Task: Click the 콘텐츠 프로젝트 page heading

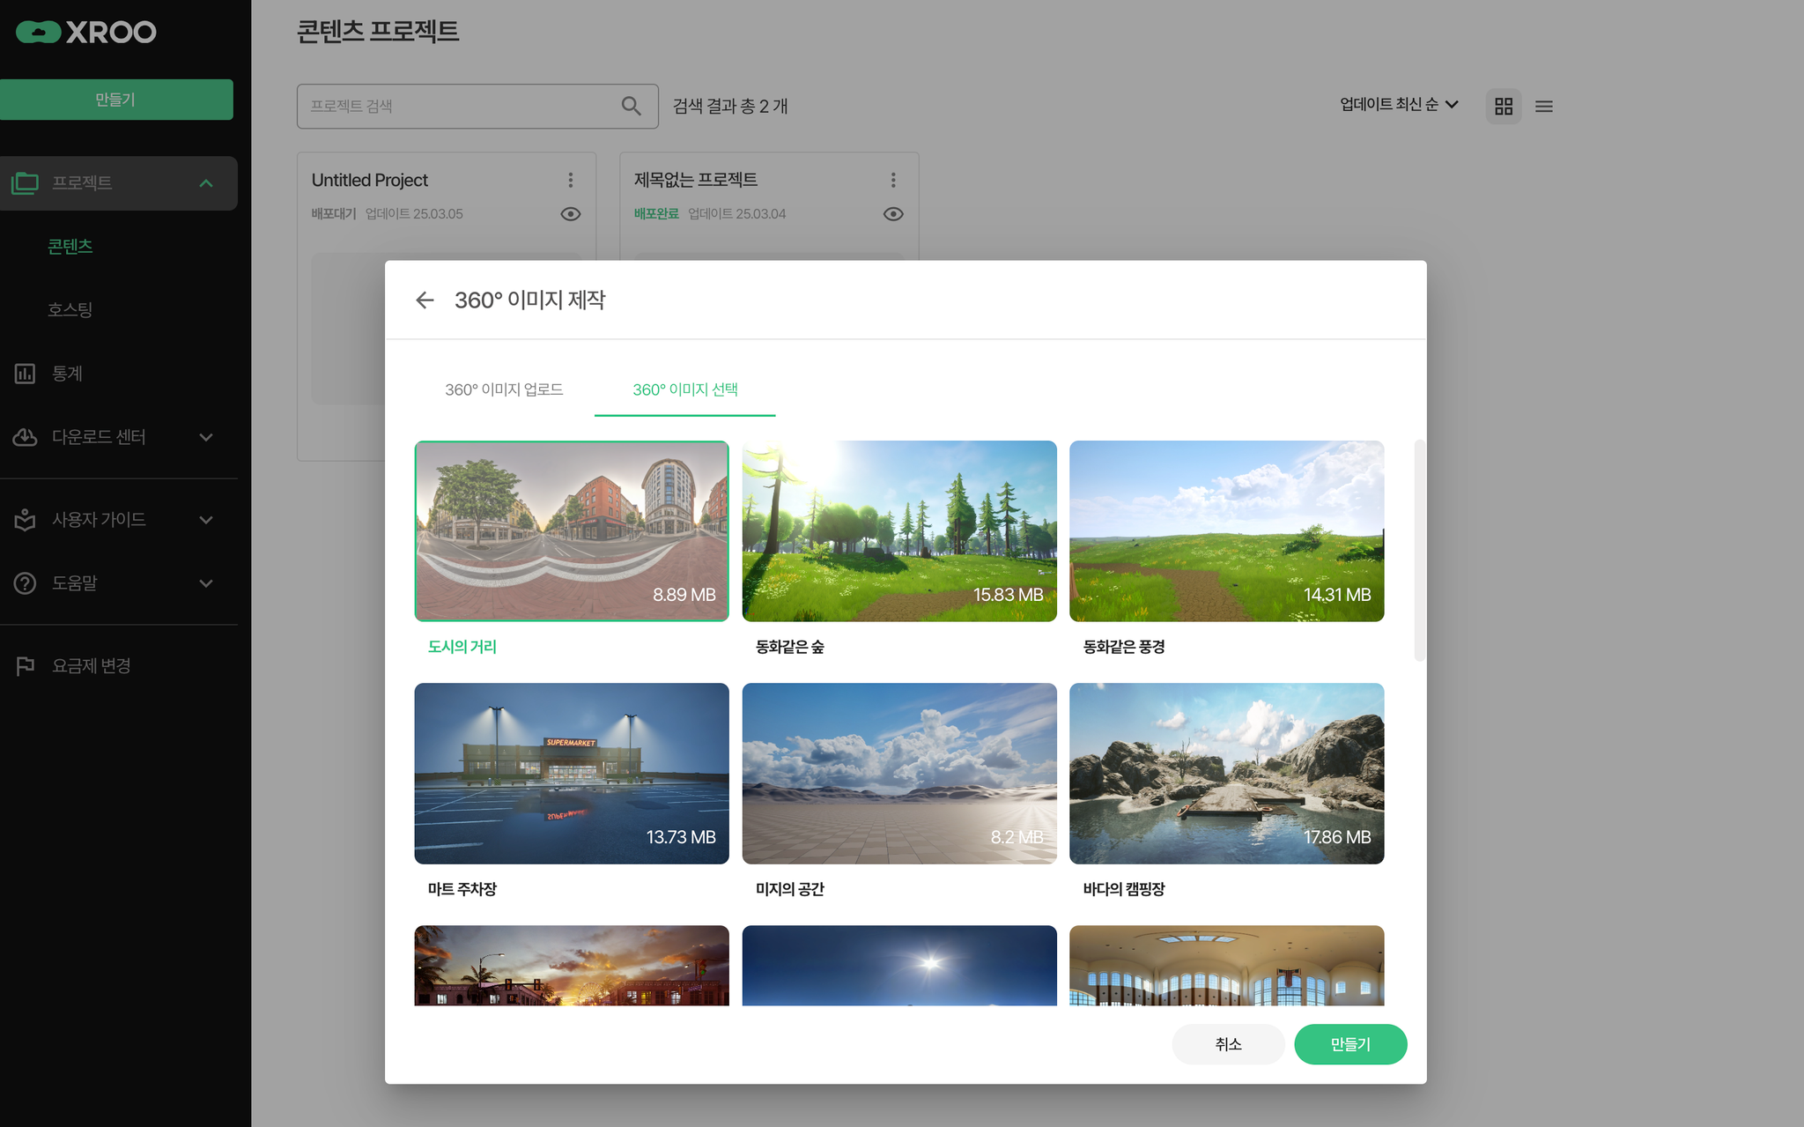Action: 378,32
